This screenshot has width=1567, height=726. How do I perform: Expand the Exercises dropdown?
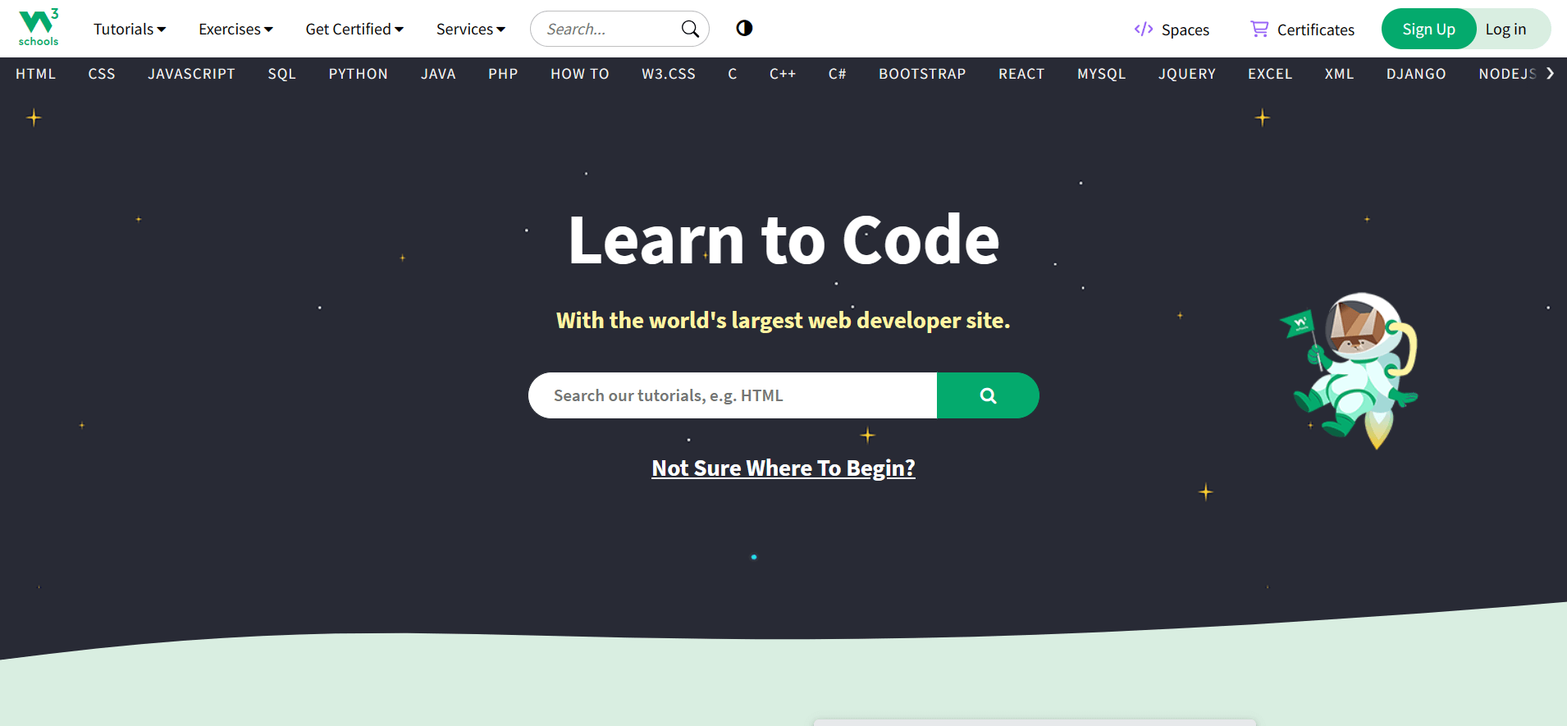click(x=235, y=30)
